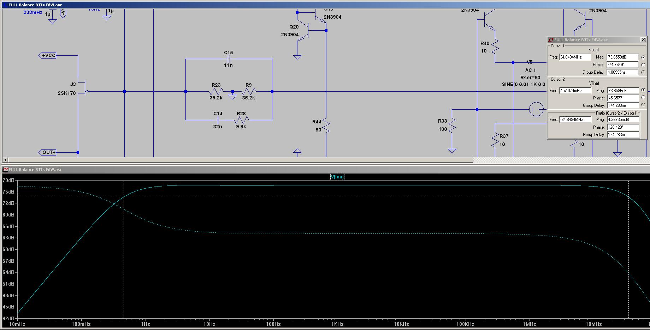This screenshot has height=330, width=650.
Task: Close the cursor readout dialog
Action: pyautogui.click(x=643, y=40)
